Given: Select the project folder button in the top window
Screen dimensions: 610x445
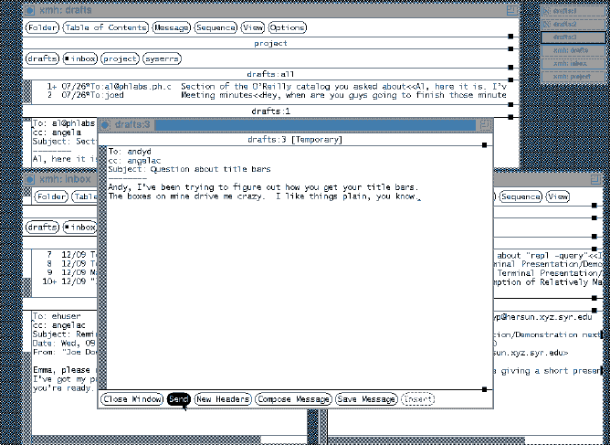Looking at the screenshot, I should pos(120,58).
